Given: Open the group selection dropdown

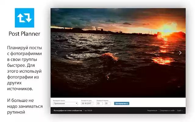Looking at the screenshot, I should (x=66, y=103).
